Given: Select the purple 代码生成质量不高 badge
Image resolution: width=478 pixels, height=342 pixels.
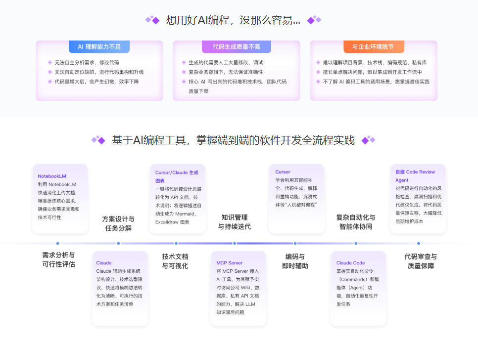Looking at the screenshot, I should click(236, 47).
